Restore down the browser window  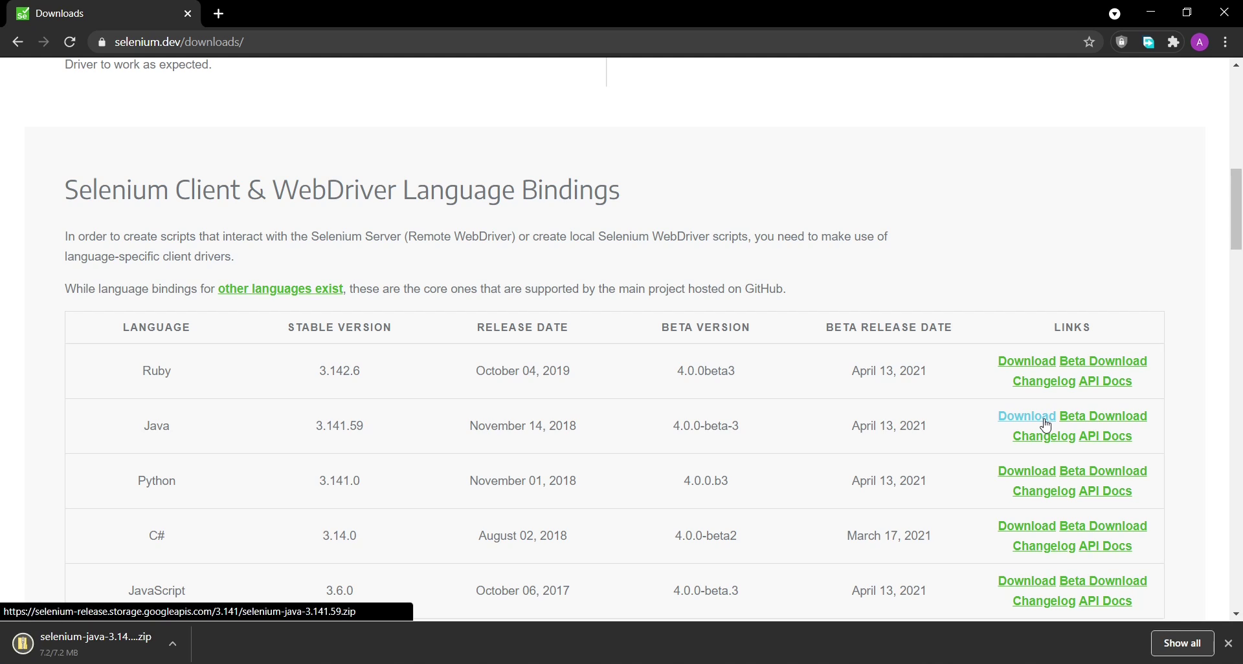[x=1187, y=12]
